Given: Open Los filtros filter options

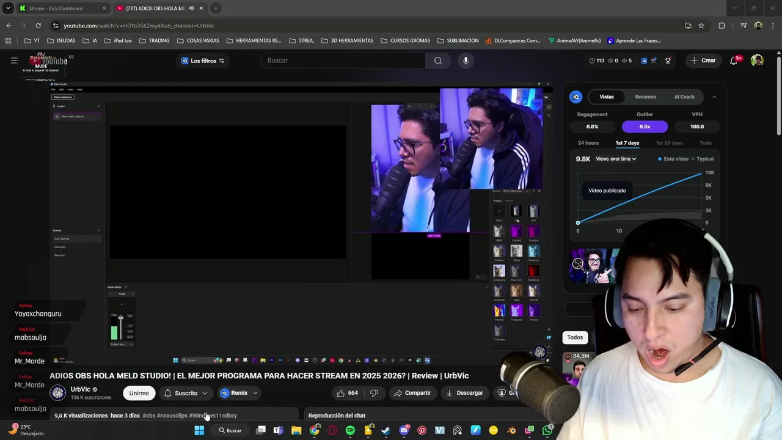Looking at the screenshot, I should pyautogui.click(x=203, y=61).
